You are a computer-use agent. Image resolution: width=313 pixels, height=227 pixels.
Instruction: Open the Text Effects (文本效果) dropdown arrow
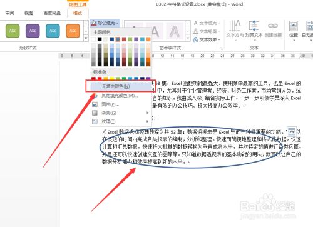tap(219, 39)
